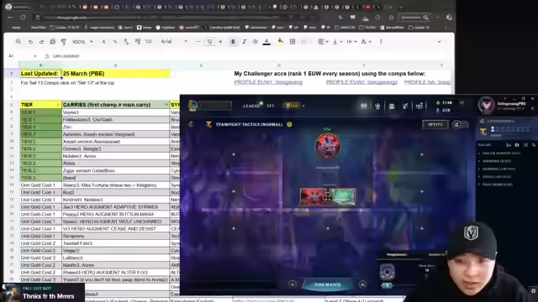Open the PROFILE EUW2 link

tap(361, 82)
